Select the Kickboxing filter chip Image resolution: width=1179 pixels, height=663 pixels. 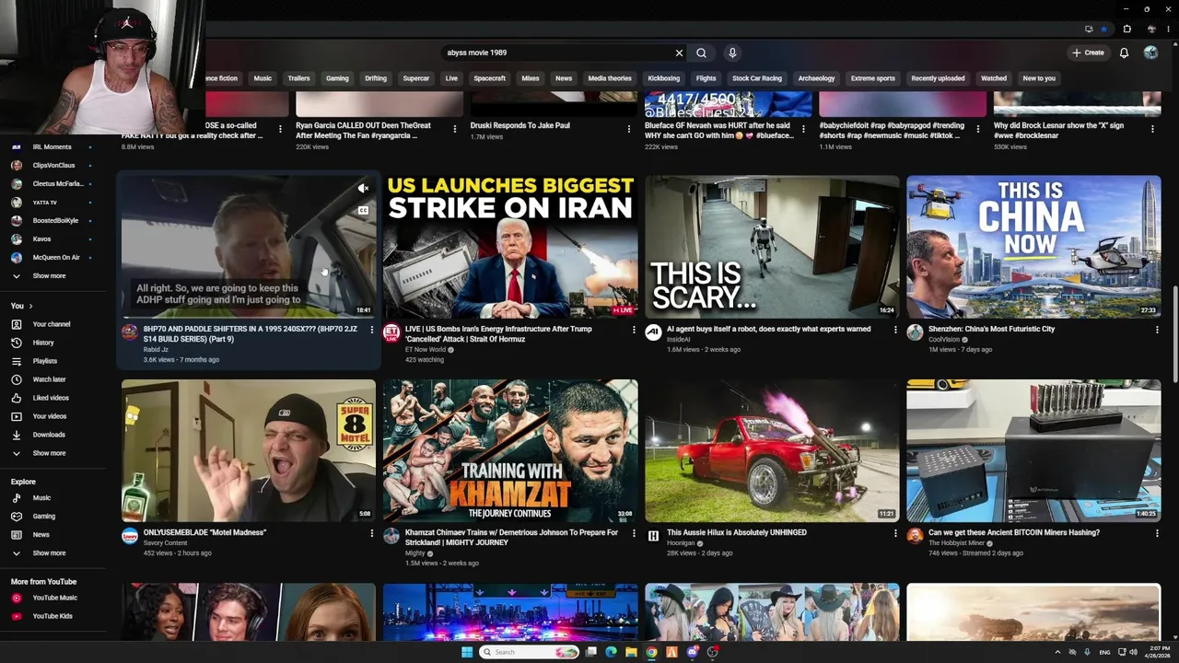click(663, 78)
